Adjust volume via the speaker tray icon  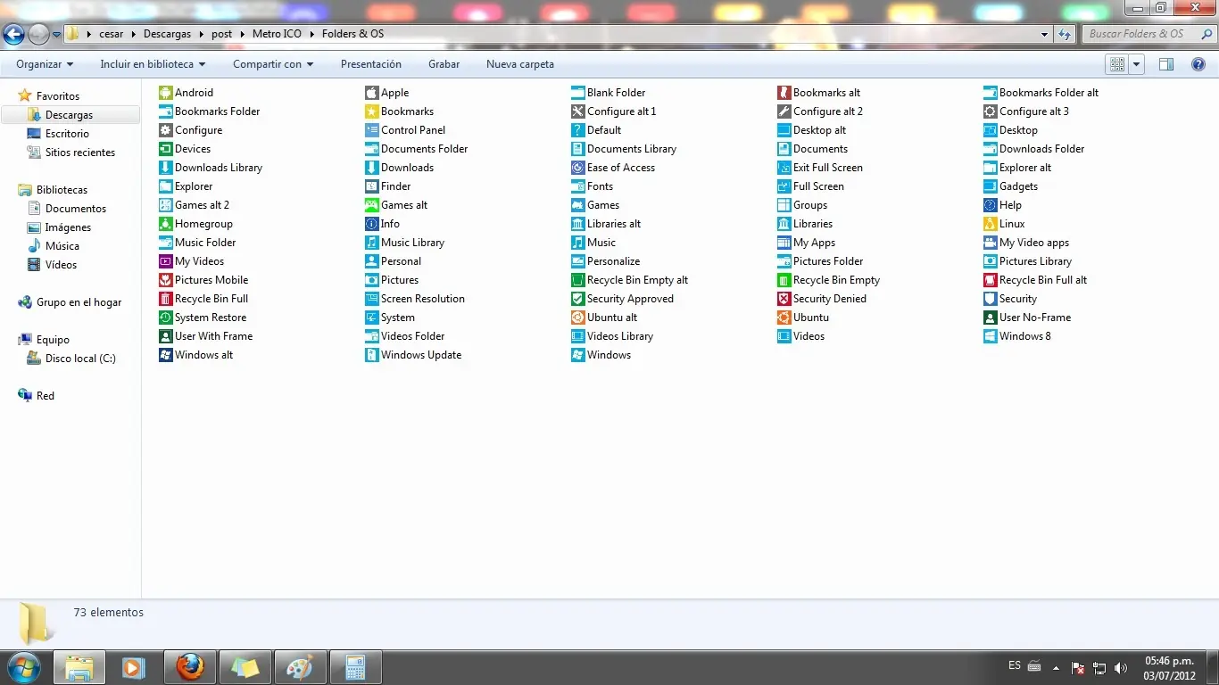pyautogui.click(x=1121, y=668)
